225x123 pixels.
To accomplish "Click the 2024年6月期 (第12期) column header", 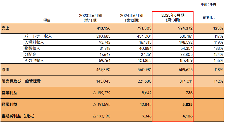I will [132, 18].
